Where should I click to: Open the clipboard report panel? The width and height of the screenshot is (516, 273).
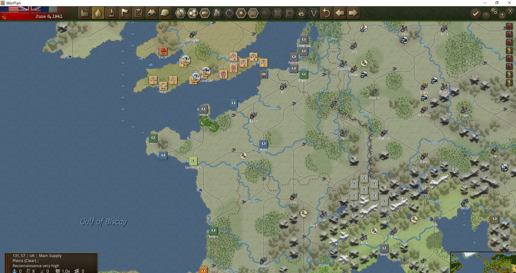point(138,13)
